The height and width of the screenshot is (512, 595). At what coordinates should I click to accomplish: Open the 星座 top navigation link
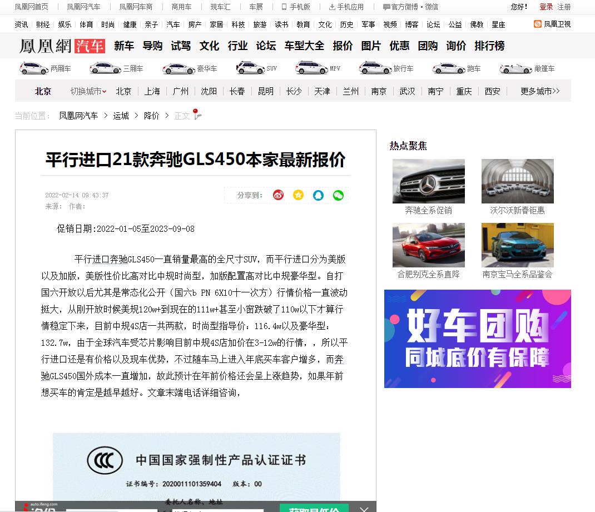[x=498, y=24]
